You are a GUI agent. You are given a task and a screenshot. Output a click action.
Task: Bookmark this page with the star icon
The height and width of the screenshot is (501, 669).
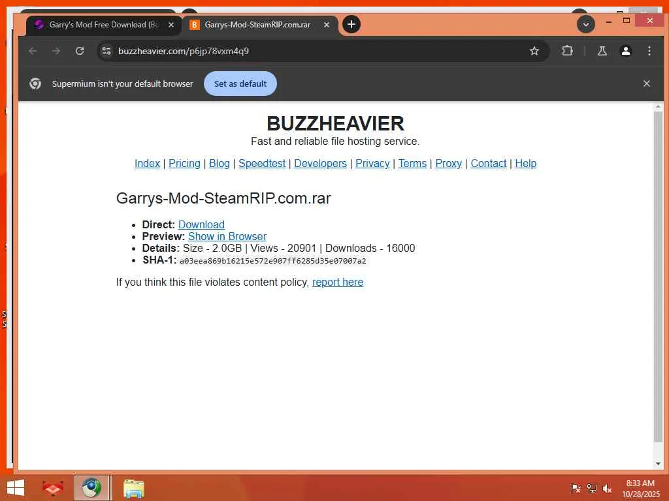[534, 51]
